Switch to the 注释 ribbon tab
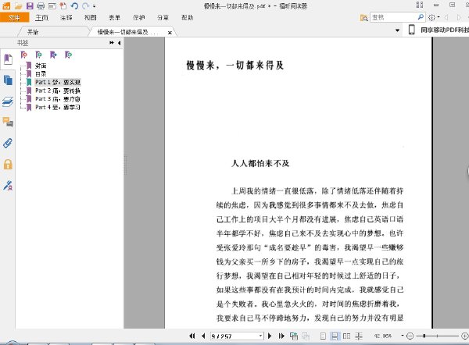This screenshot has height=345, width=469. click(66, 18)
